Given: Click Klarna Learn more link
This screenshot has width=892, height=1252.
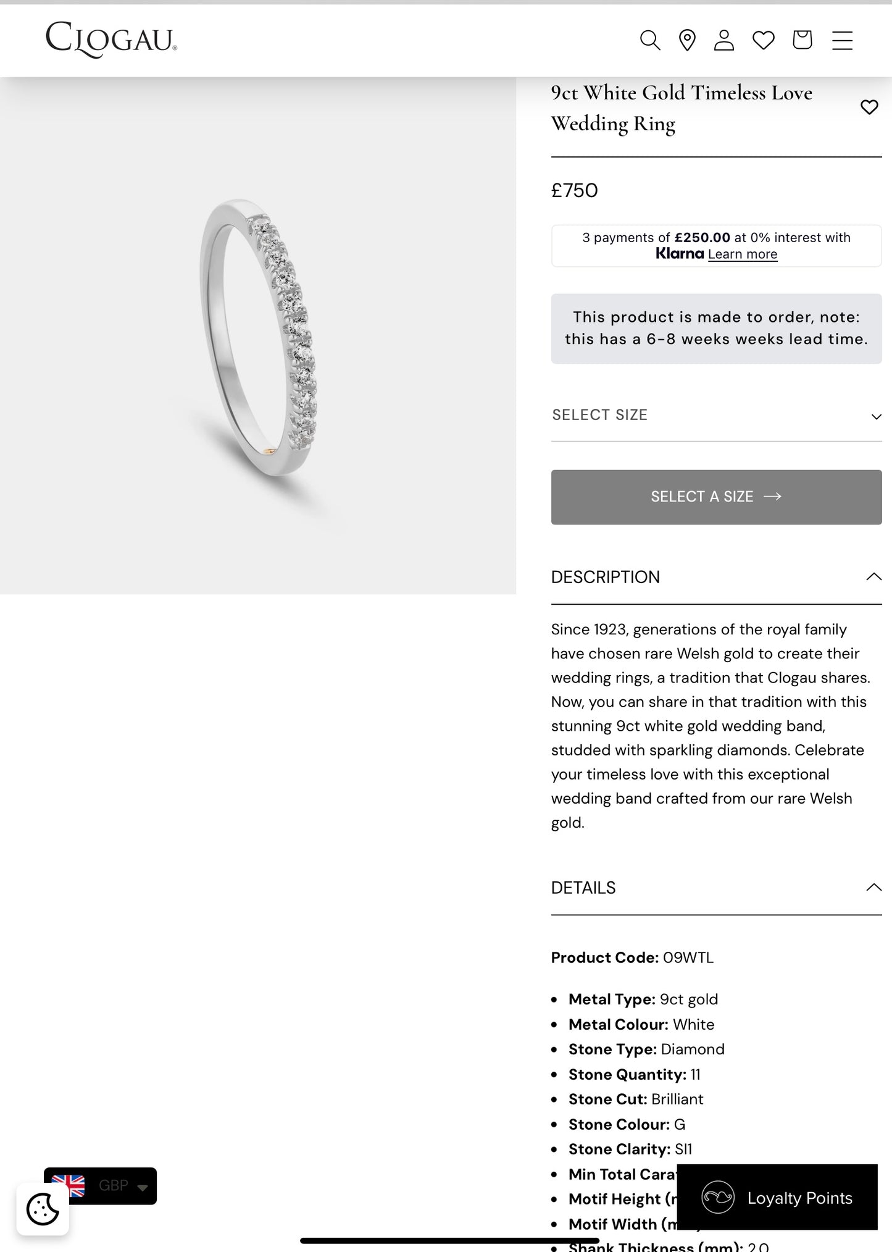Looking at the screenshot, I should [x=743, y=254].
